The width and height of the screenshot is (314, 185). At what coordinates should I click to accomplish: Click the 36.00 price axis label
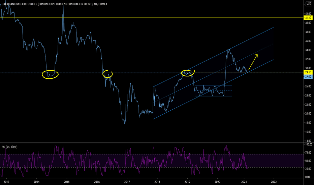(308, 41)
